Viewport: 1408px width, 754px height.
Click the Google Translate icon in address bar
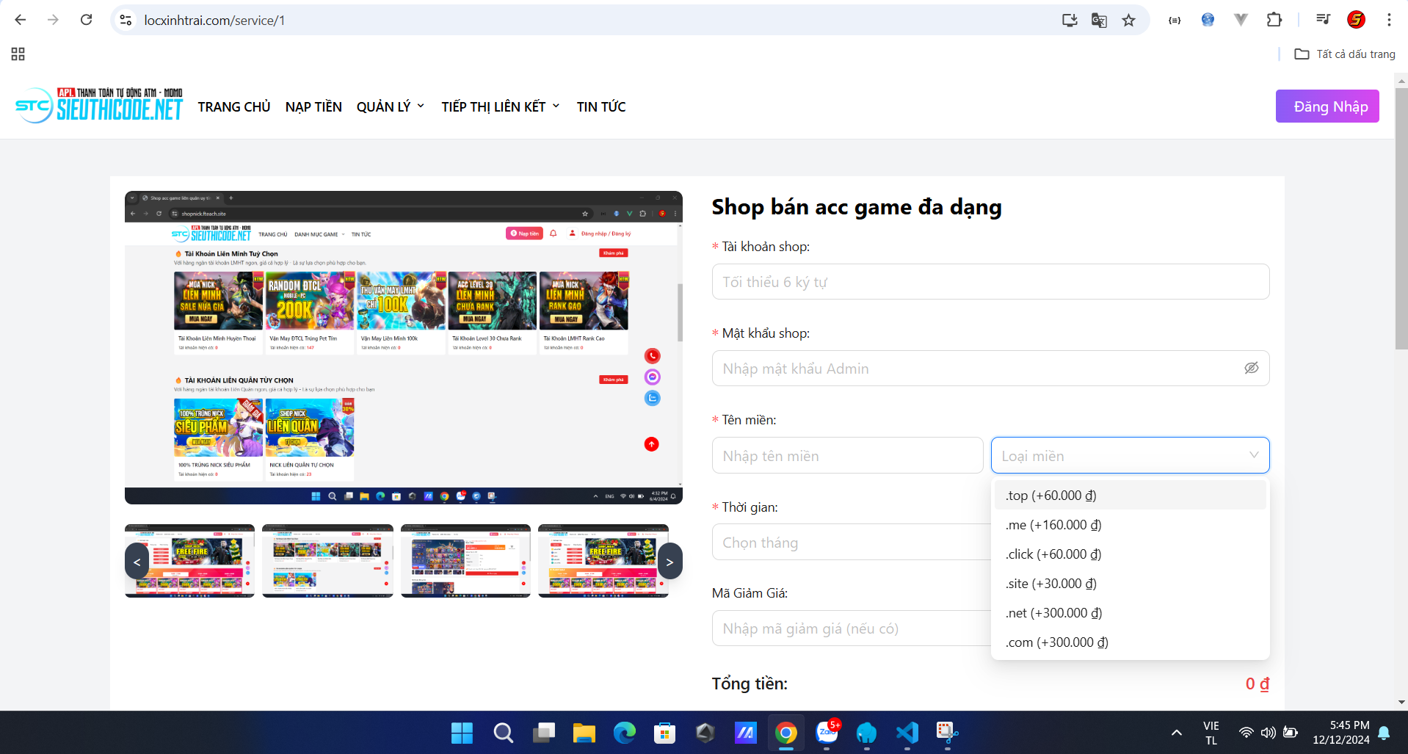[1099, 21]
